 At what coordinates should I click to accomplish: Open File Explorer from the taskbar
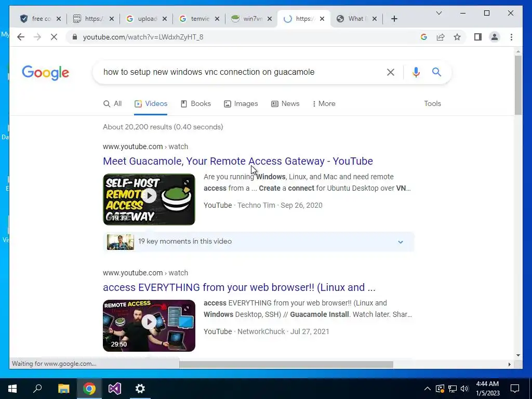click(x=63, y=389)
